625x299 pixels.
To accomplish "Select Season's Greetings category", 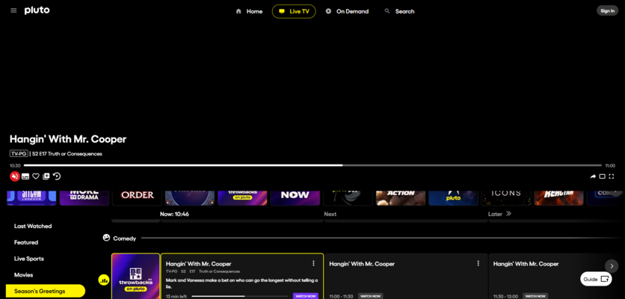I will pos(46,291).
